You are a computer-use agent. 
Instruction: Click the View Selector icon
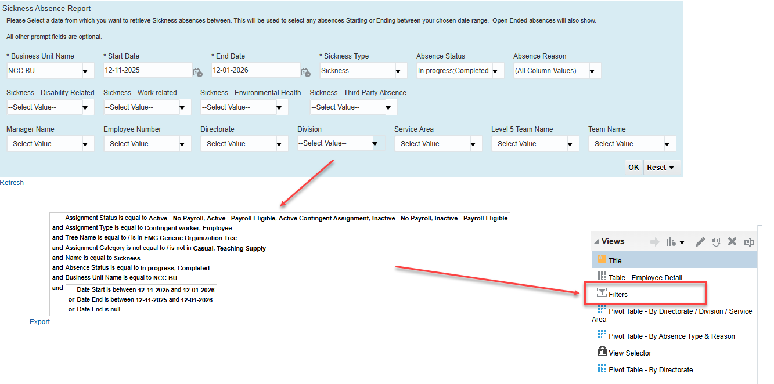[x=602, y=352]
